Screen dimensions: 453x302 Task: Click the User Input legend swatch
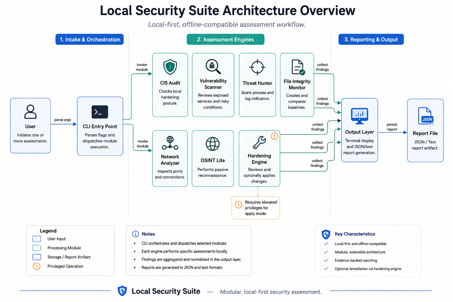pos(37,239)
